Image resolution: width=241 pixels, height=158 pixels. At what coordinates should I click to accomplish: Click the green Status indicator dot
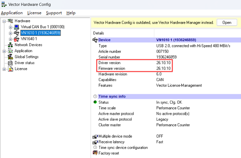[95, 102]
